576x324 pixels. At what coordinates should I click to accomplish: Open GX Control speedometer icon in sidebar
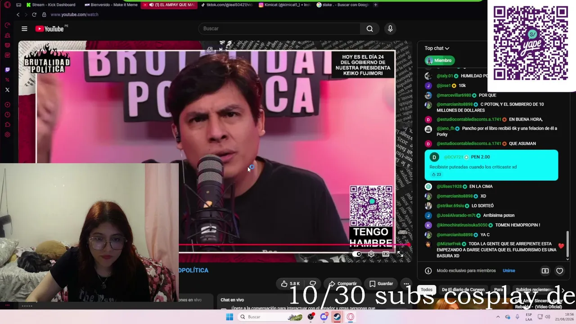pos(7,25)
